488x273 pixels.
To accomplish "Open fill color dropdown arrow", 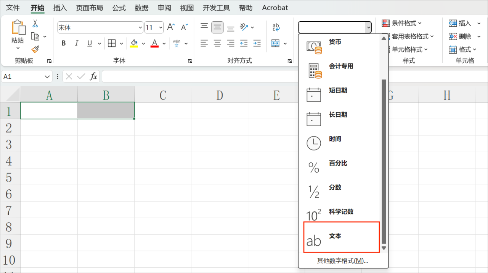I will 143,43.
